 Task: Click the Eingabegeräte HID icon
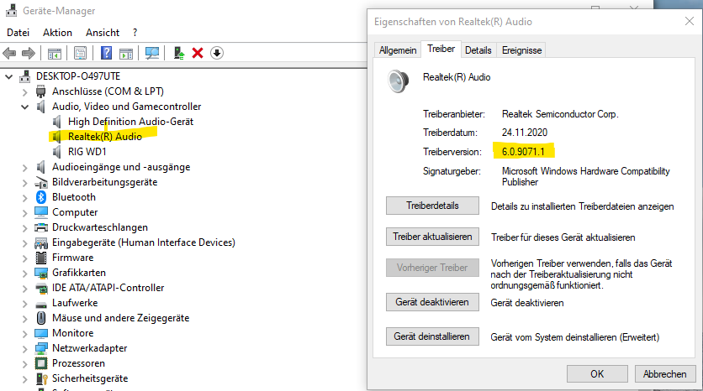click(41, 243)
